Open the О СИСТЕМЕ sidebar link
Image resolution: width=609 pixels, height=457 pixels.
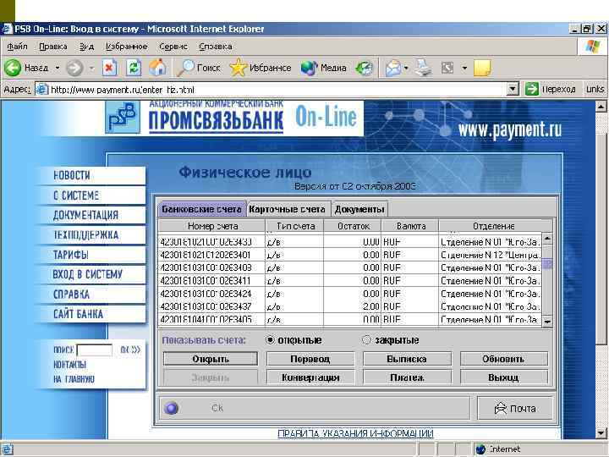(x=76, y=195)
